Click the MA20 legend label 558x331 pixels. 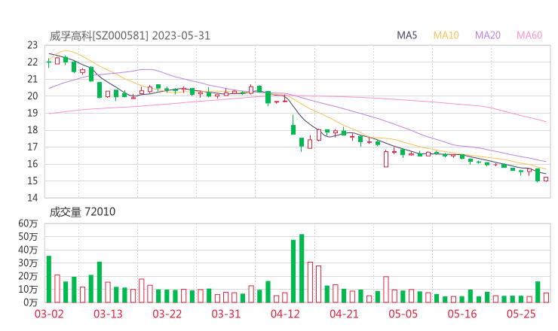click(488, 35)
